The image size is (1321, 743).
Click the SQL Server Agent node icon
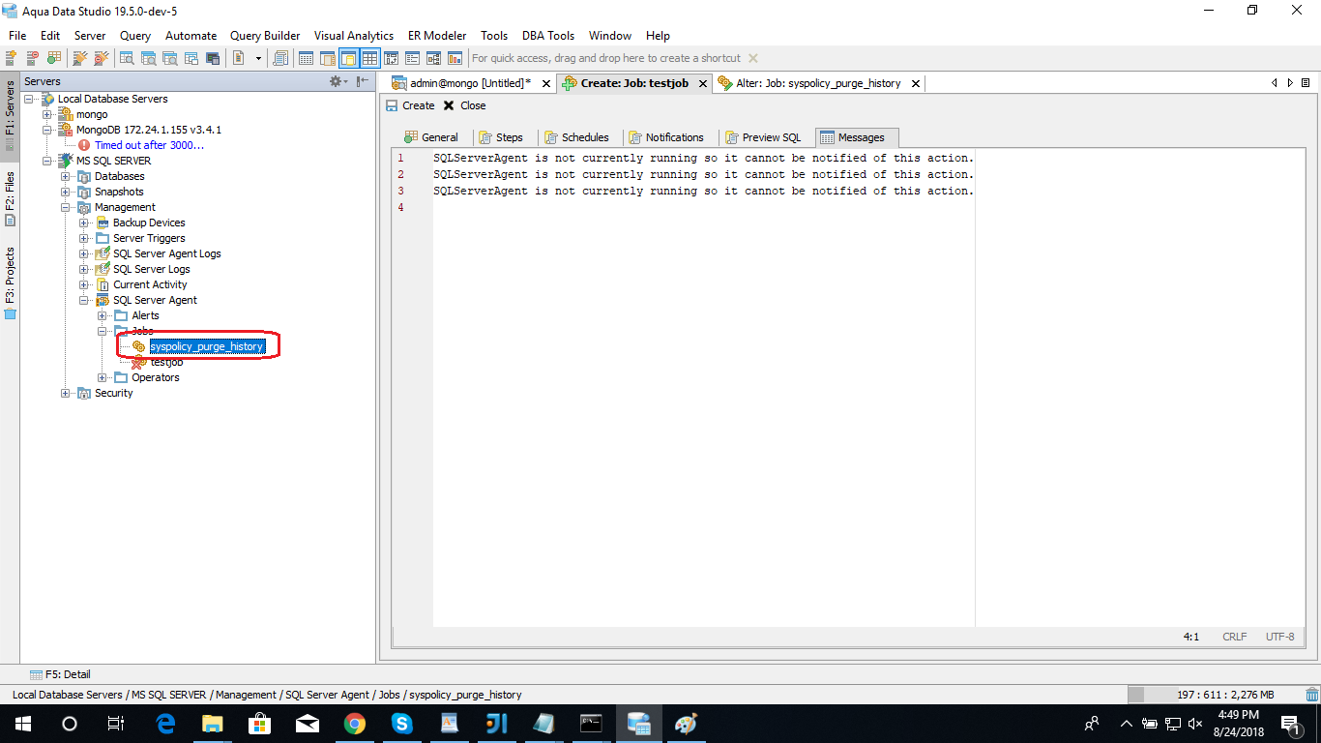pyautogui.click(x=103, y=300)
